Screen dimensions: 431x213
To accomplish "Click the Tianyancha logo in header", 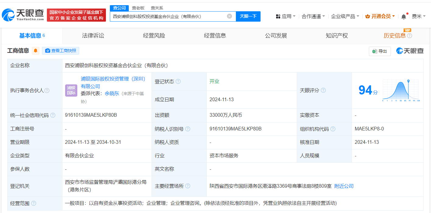I will (x=23, y=15).
